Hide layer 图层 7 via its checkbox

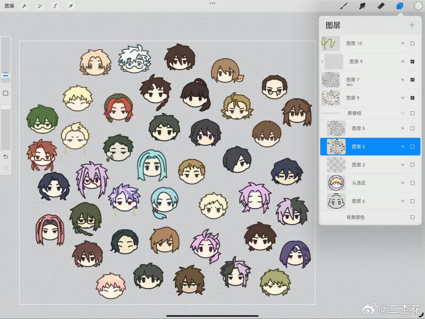click(412, 80)
